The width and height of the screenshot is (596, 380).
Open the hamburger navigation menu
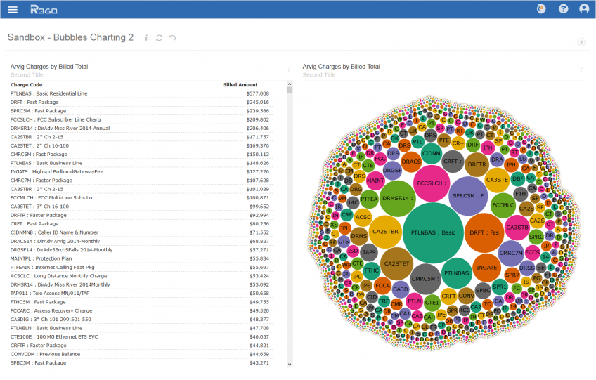point(13,9)
